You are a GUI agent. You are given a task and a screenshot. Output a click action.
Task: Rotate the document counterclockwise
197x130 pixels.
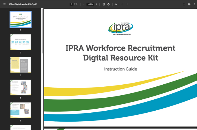108,4
